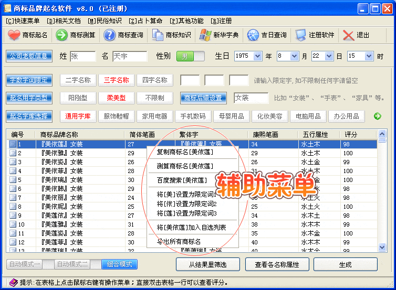This screenshot has width=396, height=290.
Task: Choose 测算商标名[美依莲] in the context menu
Action: 192,166
